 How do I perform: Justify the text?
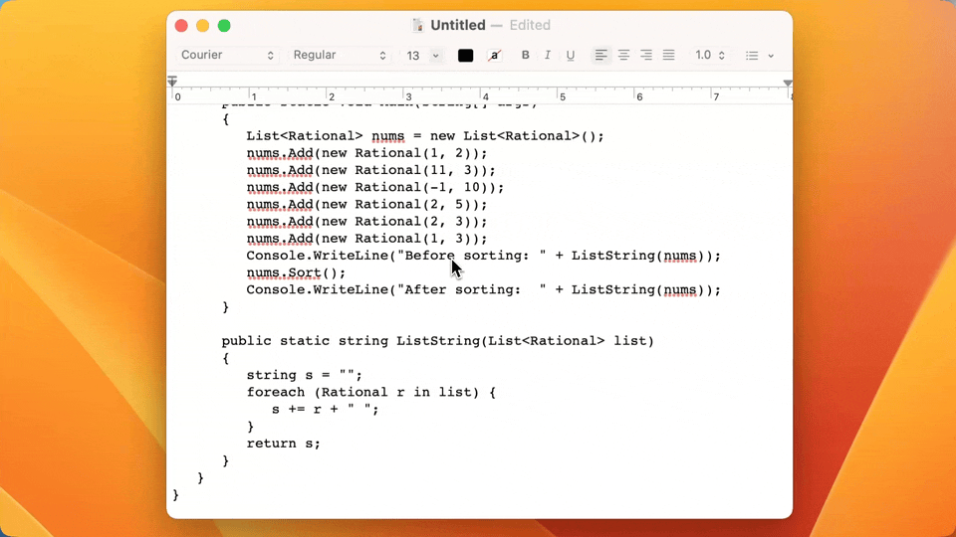coord(669,56)
